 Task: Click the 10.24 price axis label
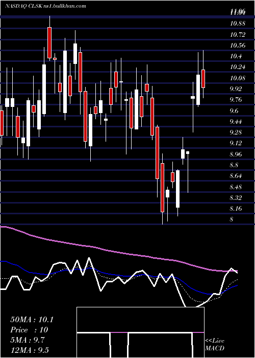tap(238, 67)
